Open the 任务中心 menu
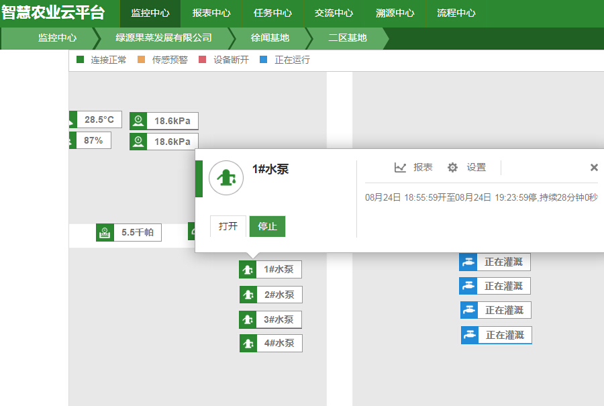Screen dimensions: 604x406 tap(271, 13)
